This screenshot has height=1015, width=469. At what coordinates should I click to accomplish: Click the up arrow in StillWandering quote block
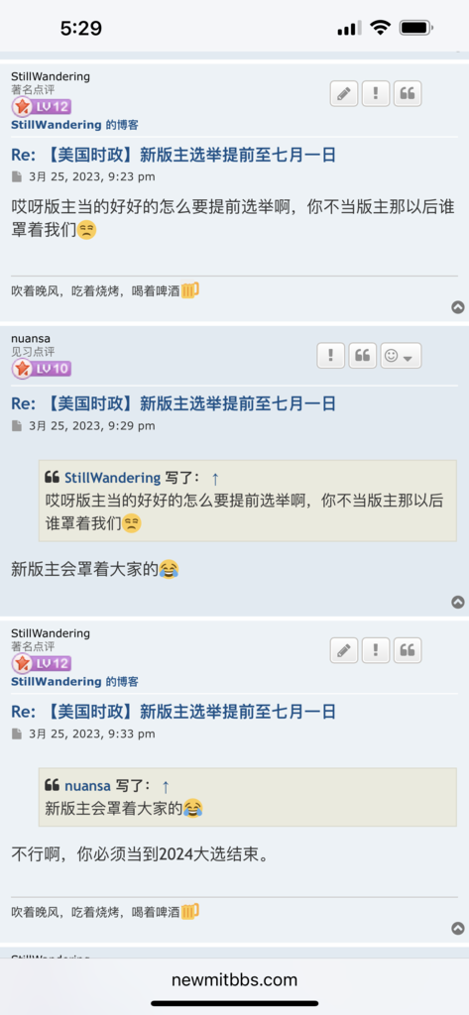point(216,479)
